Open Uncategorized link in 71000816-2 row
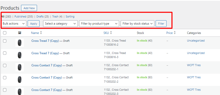 (196, 41)
